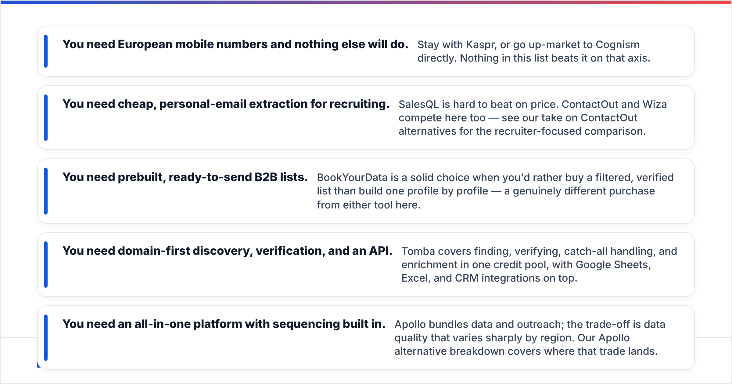Click the heading "You need cheap, personal-email extraction for recruiting."
732x384 pixels.
click(226, 104)
